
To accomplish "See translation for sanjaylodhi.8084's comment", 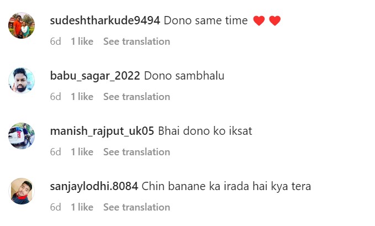I will pyautogui.click(x=136, y=207).
